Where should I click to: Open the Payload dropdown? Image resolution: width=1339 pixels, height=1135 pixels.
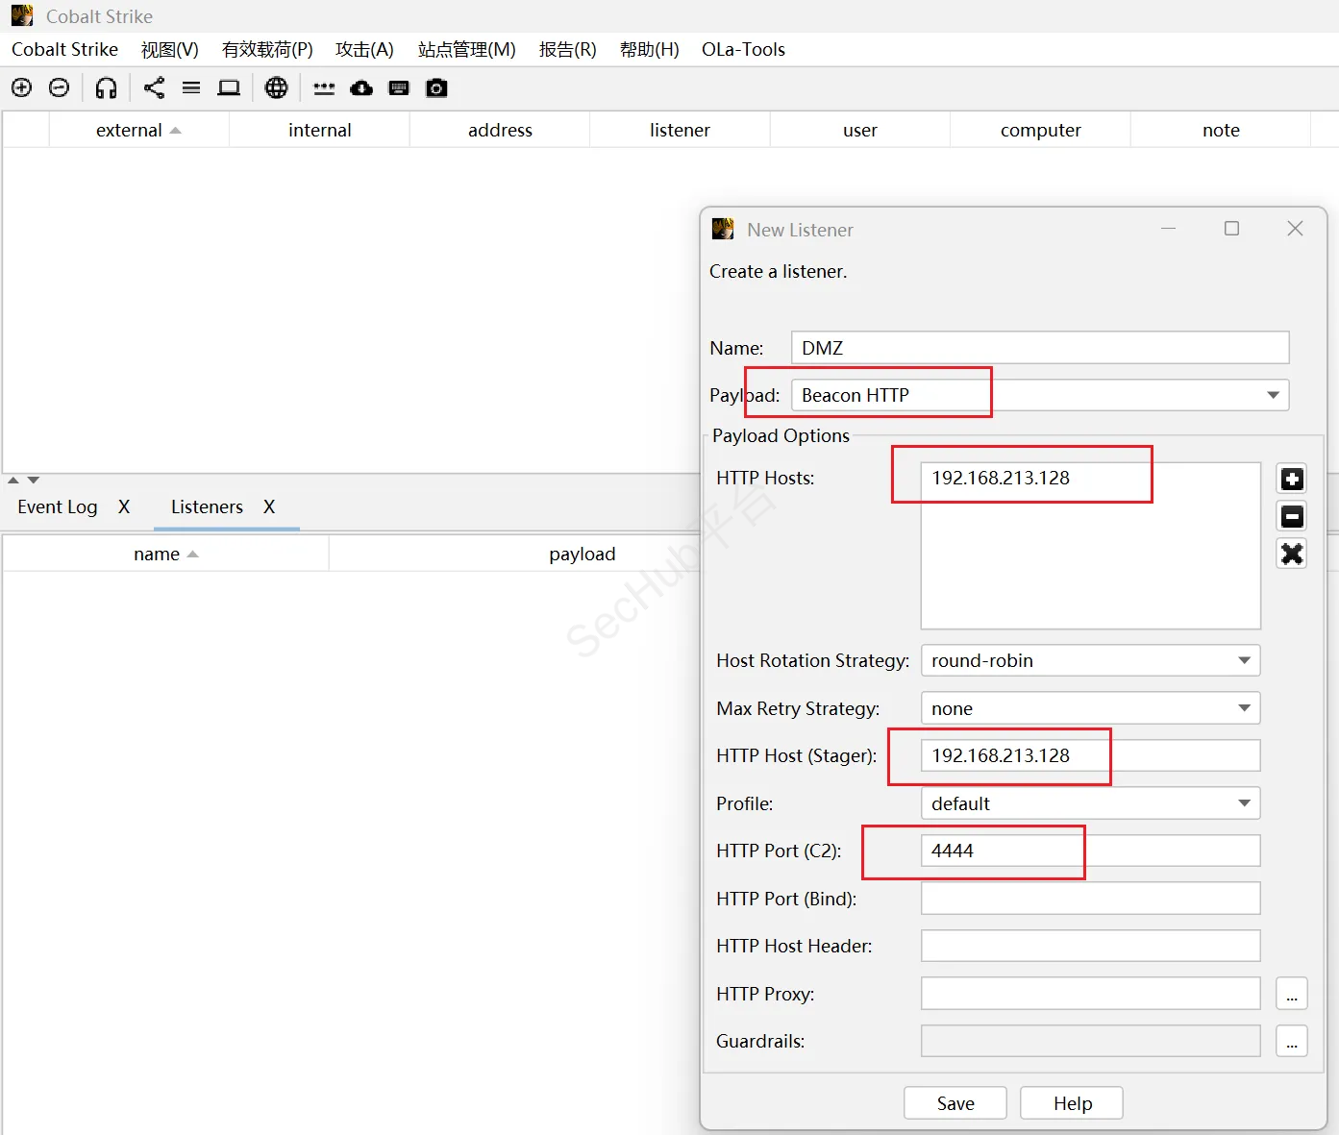1040,395
